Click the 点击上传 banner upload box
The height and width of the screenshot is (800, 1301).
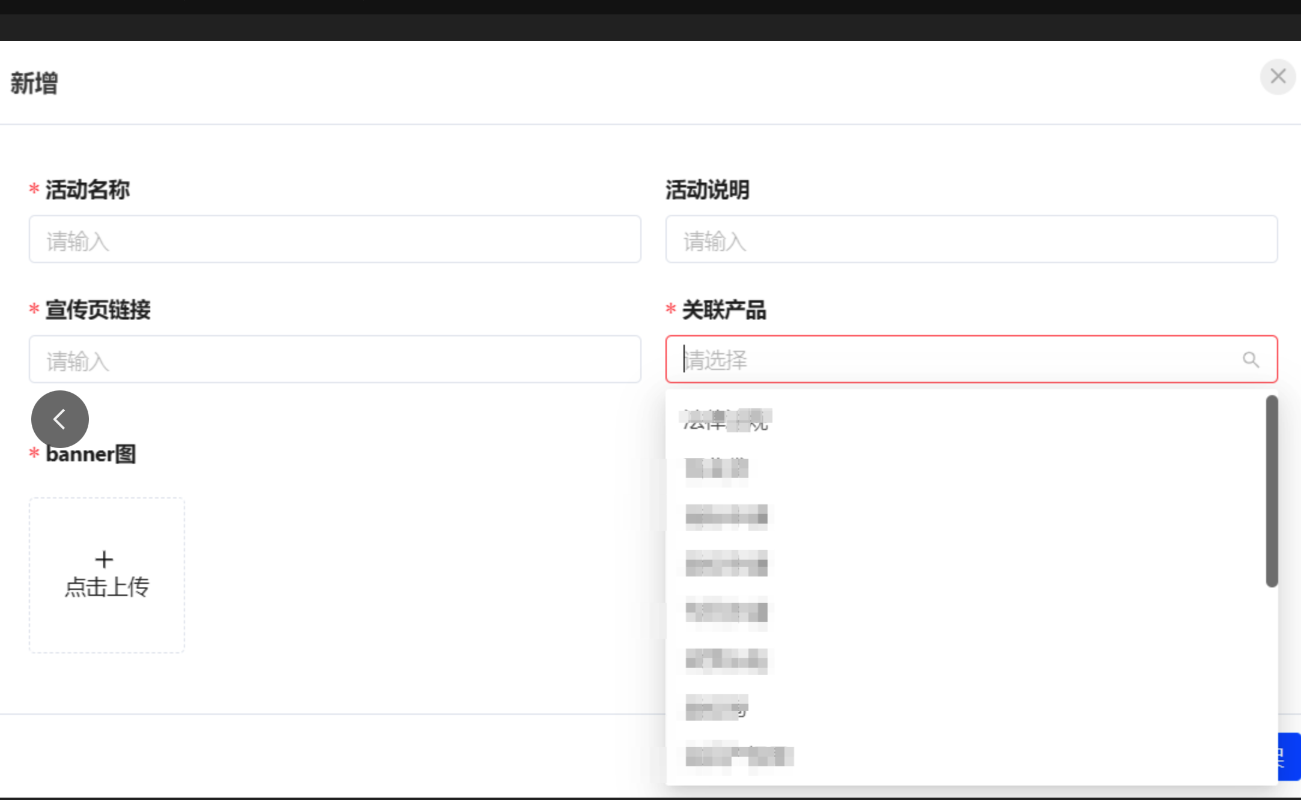pyautogui.click(x=107, y=575)
